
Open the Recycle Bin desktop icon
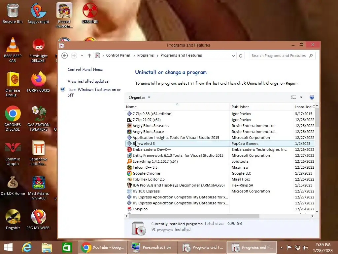point(13,13)
